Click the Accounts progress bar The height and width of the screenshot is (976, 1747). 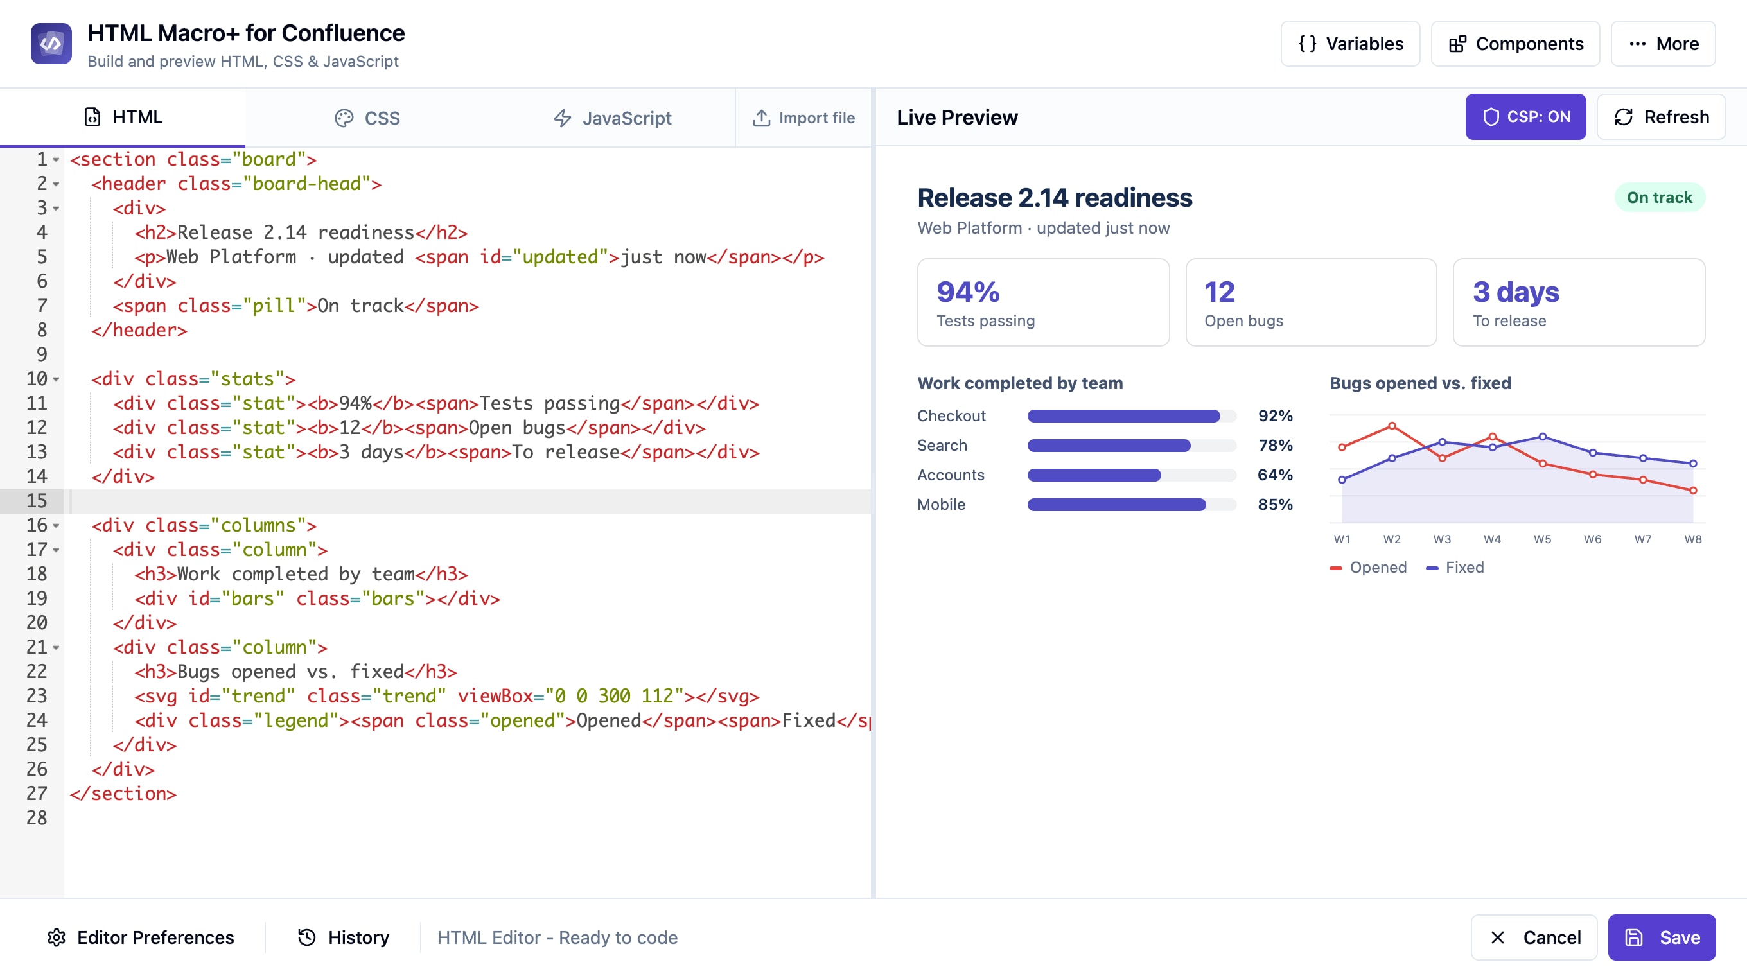click(x=1131, y=475)
